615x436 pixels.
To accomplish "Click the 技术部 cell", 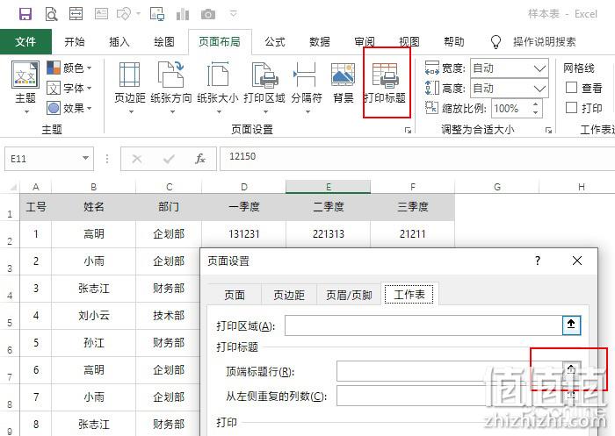I will pos(169,315).
